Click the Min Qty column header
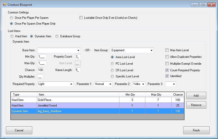The width and height of the screenshot is (218, 139). click(132, 95)
